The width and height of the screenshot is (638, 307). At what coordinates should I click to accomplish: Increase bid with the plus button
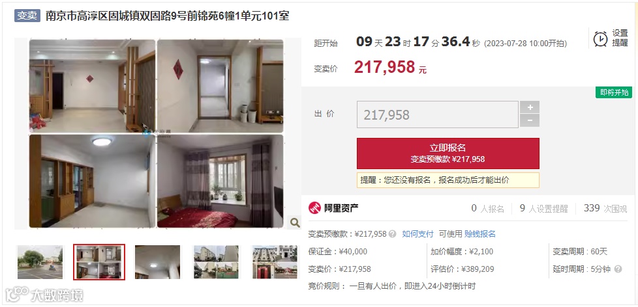coord(530,107)
